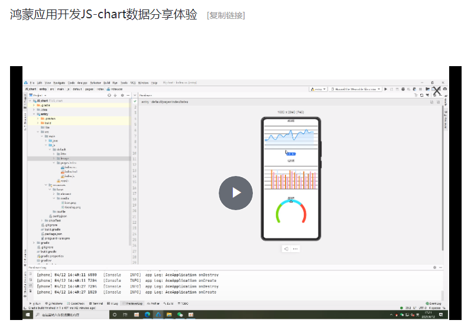Click the gauge chart in phone preview

291,211
